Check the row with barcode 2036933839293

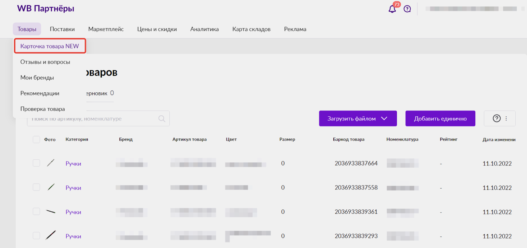click(36, 236)
